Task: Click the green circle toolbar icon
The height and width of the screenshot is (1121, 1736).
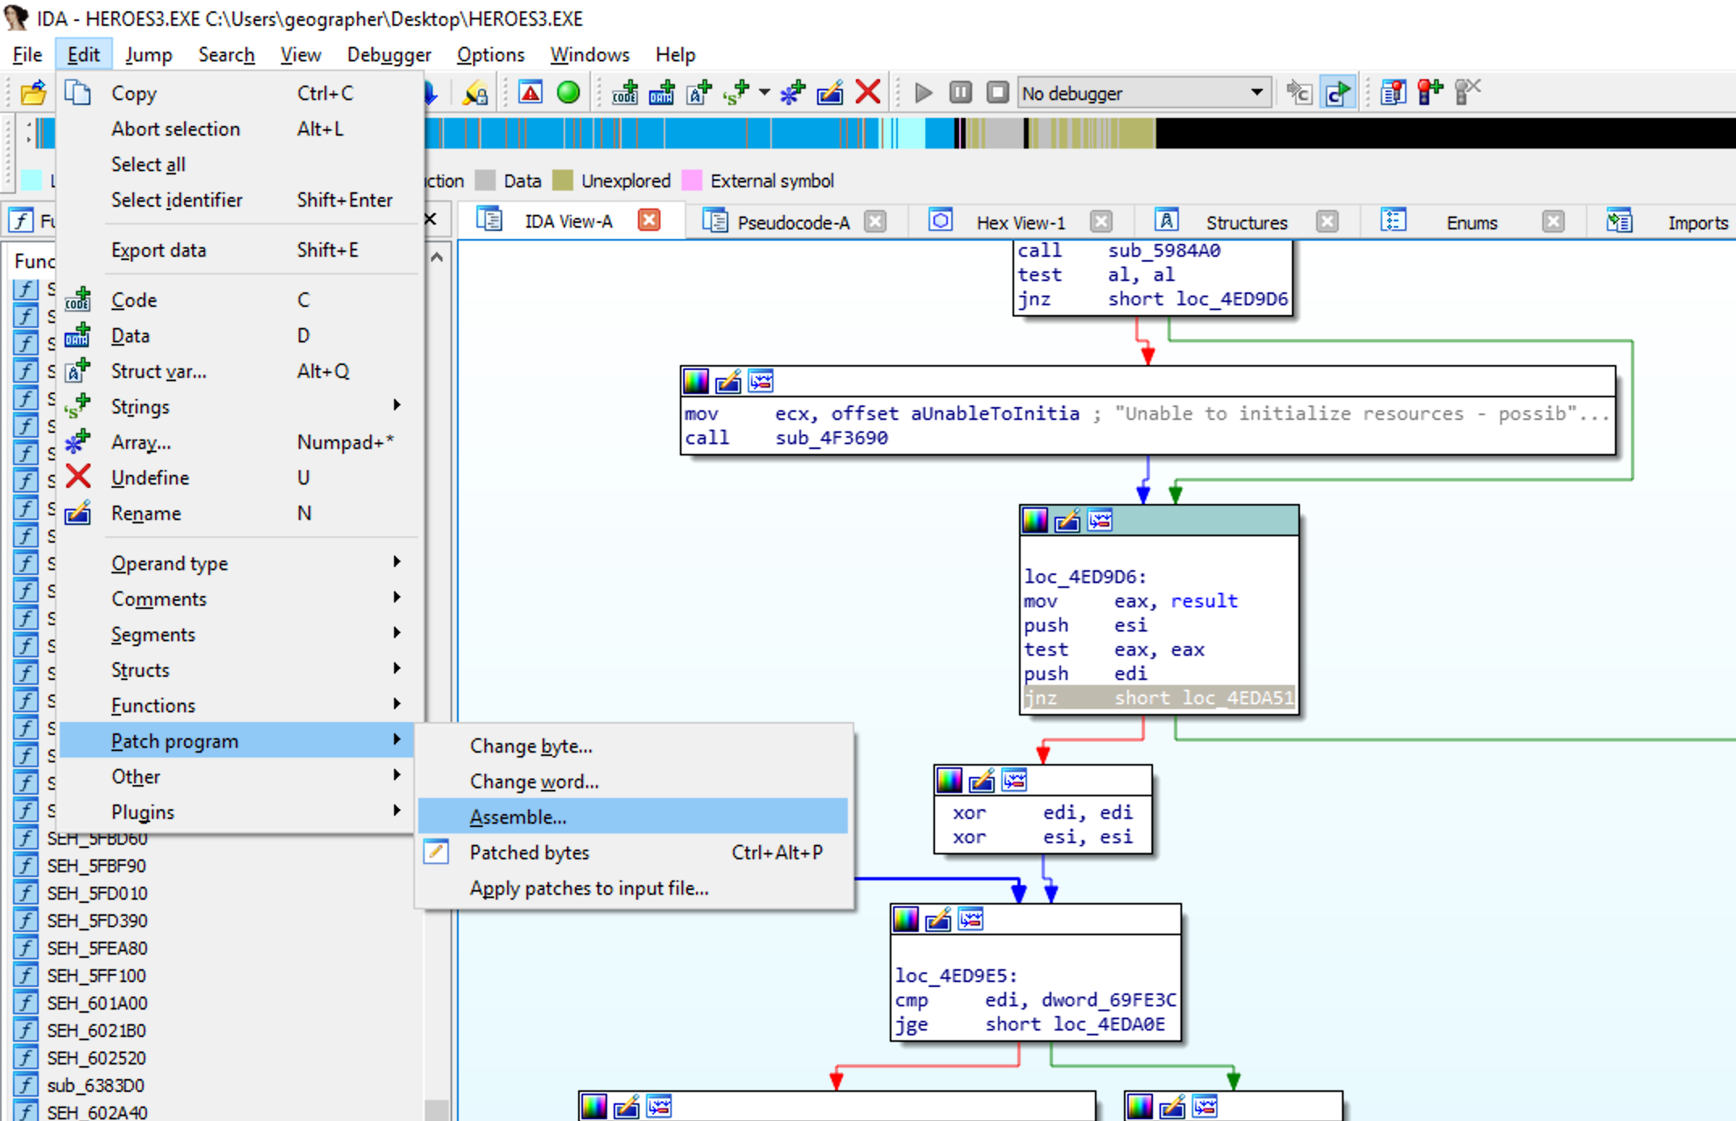Action: 568,93
